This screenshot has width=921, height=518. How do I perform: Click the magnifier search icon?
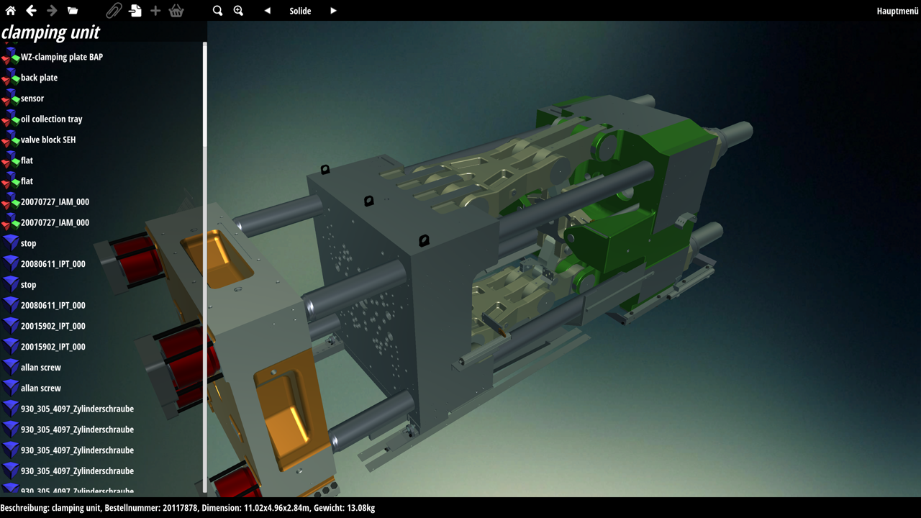click(x=217, y=11)
